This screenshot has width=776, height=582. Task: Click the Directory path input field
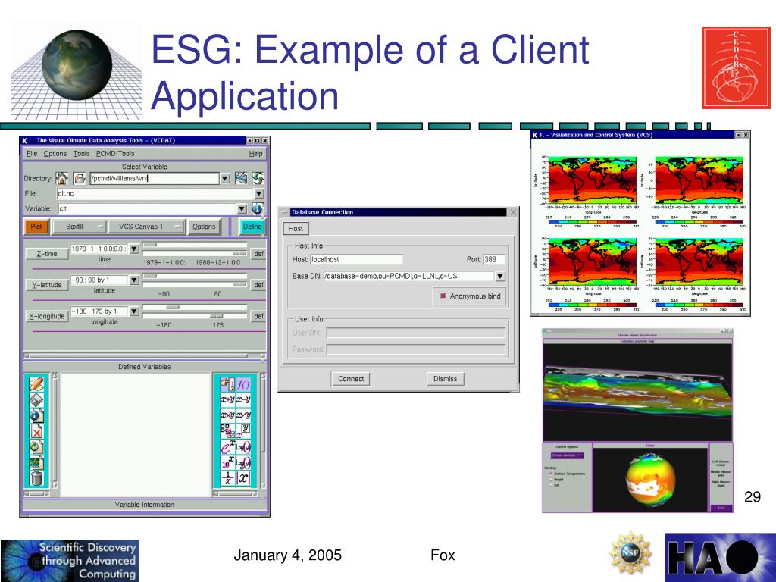click(x=155, y=179)
